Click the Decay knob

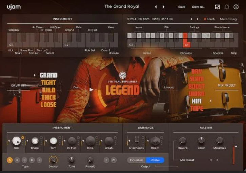[x=53, y=160]
